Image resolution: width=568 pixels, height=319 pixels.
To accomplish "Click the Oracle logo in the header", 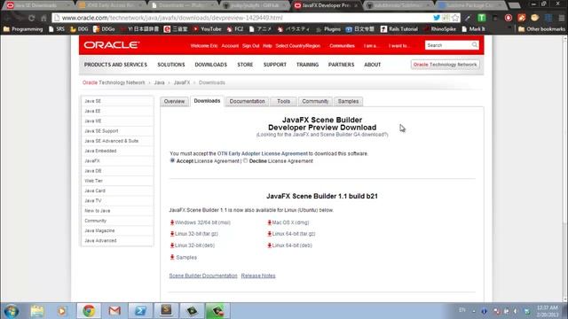I will coord(111,45).
